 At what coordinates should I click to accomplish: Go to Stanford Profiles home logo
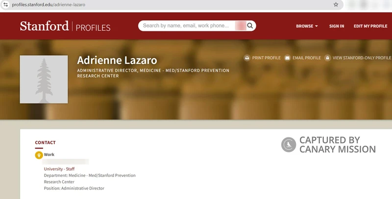(x=65, y=26)
